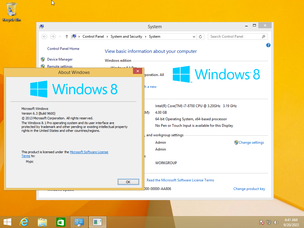Go up one level in Control Panel
The height and width of the screenshot is (228, 304).
67,37
